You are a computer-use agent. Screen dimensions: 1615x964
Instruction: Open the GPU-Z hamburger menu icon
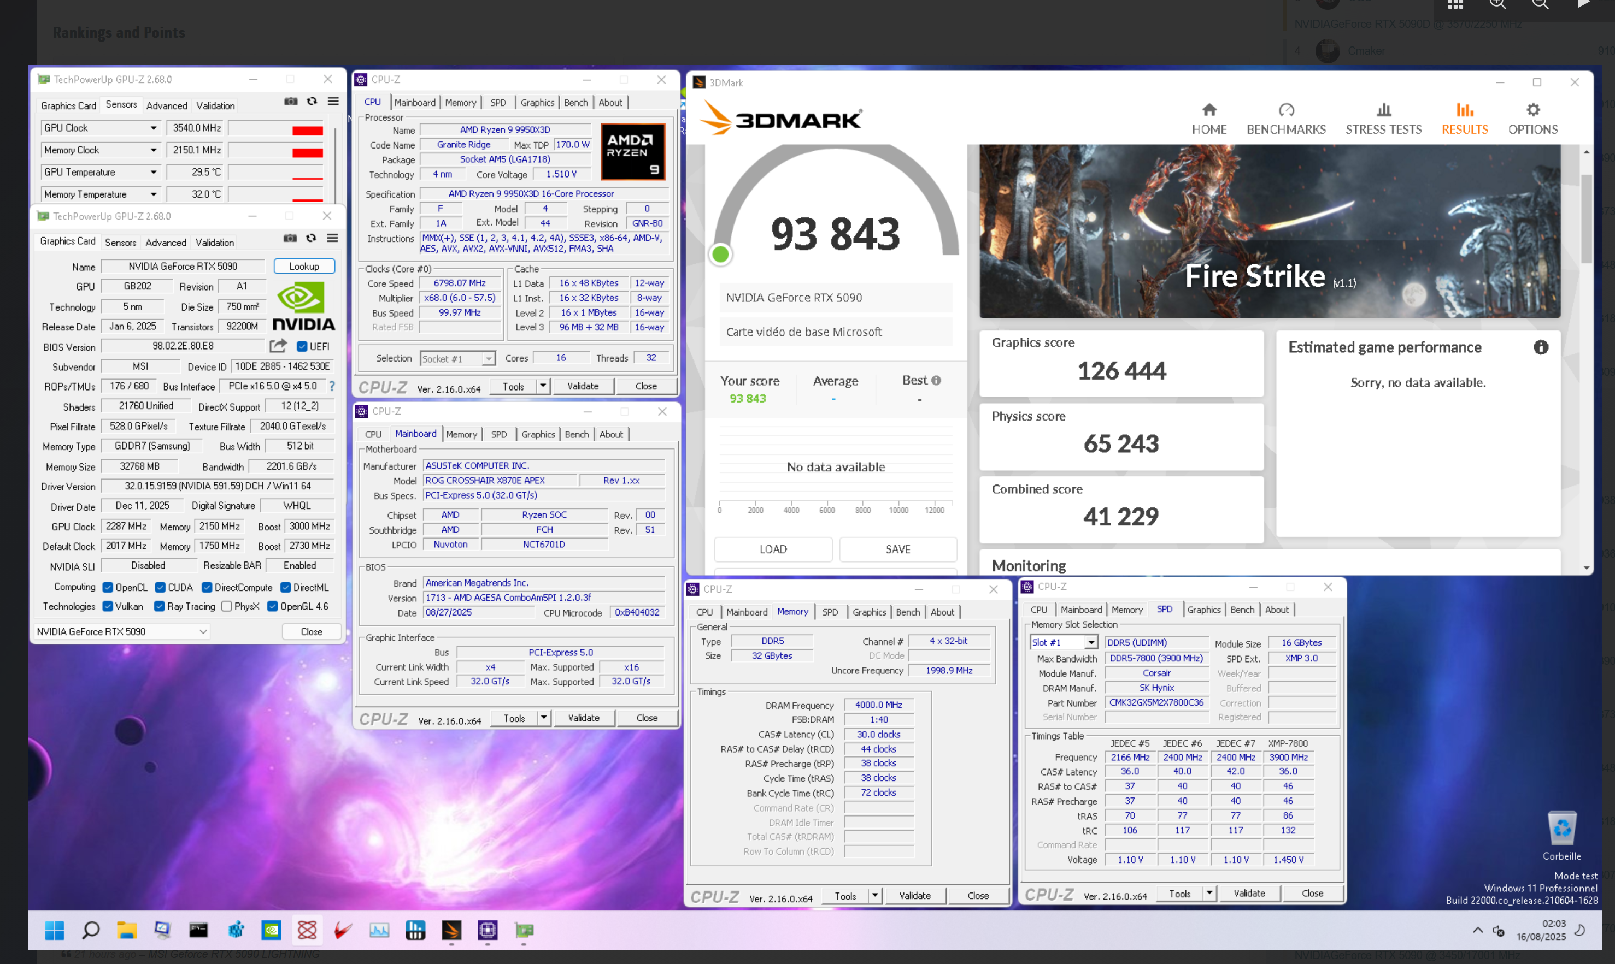(x=332, y=238)
